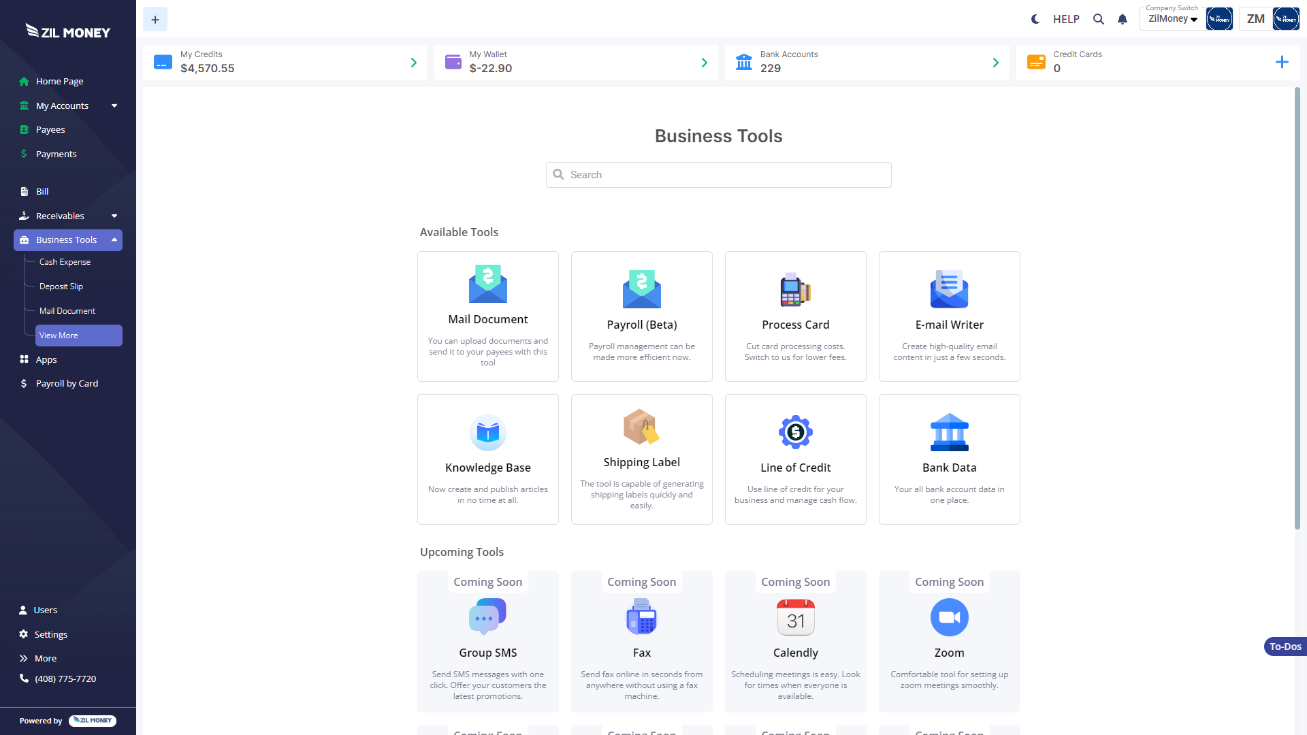Toggle dark mode moon icon
This screenshot has height=735, width=1307.
(x=1035, y=19)
